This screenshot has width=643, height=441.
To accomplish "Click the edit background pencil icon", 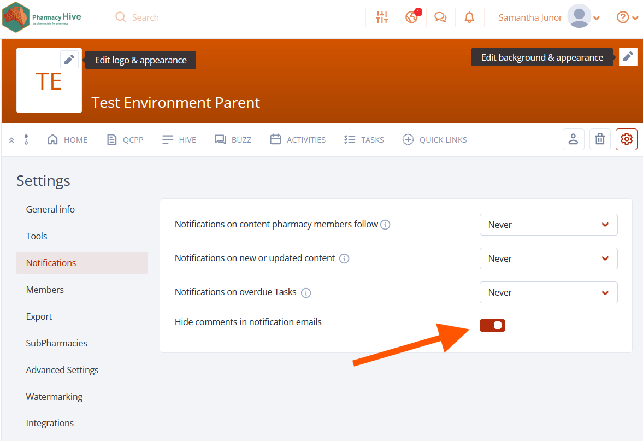I will pos(628,57).
